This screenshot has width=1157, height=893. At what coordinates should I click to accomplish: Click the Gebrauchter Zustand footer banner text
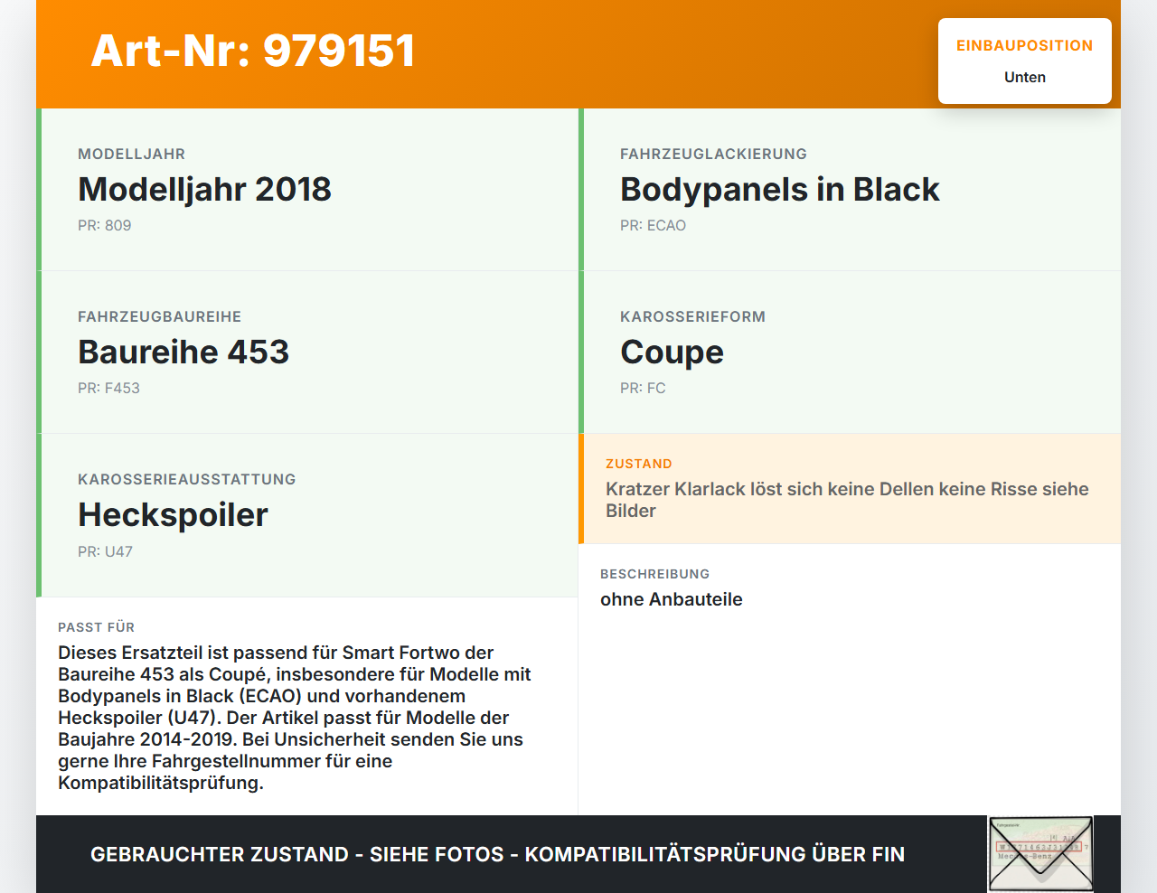coord(497,854)
